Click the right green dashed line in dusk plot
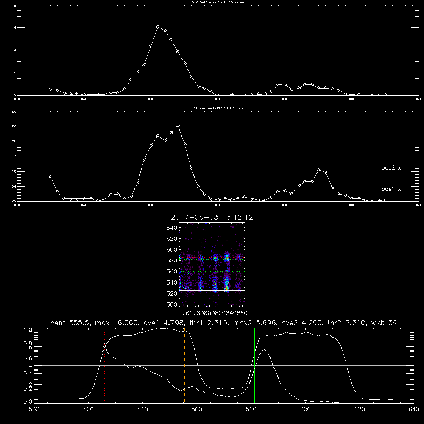The width and height of the screenshot is (424, 424). 234,156
